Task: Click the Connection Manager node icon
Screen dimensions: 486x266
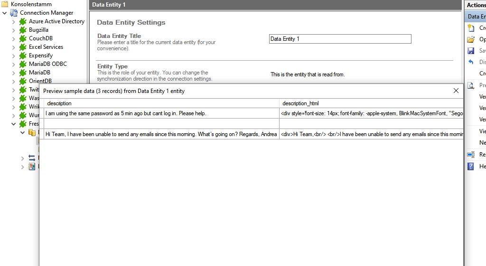Action: 14,13
